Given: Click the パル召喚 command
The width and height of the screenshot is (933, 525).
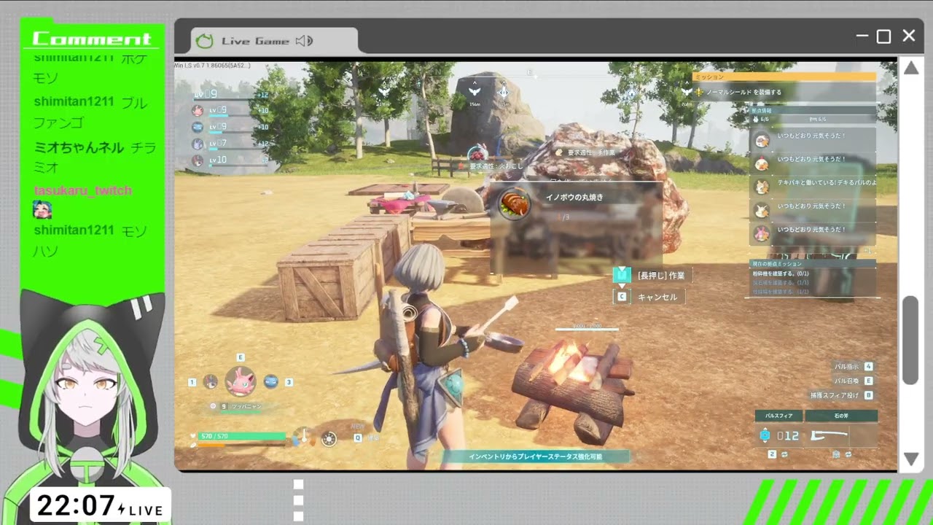Looking at the screenshot, I should click(x=846, y=381).
